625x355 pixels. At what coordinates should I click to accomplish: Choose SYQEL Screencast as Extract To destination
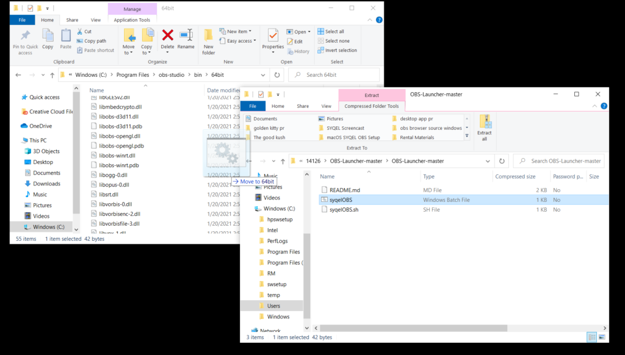tap(341, 128)
